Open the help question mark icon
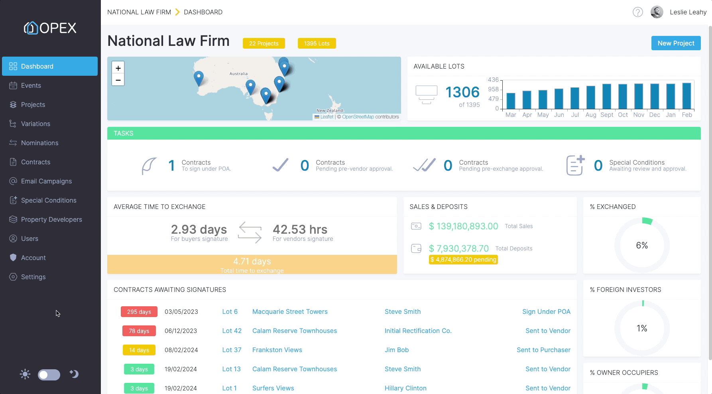 [x=638, y=12]
